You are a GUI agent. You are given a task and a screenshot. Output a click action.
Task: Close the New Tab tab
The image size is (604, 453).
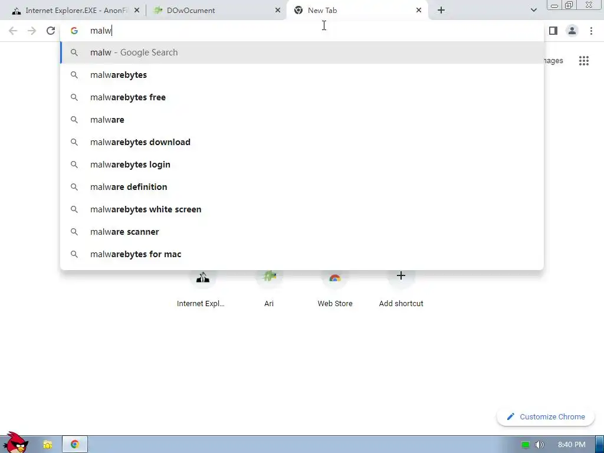[x=419, y=11]
